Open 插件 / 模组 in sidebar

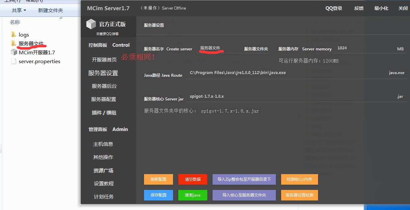(x=104, y=113)
